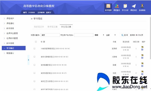Check the box for the 09:49 note
Viewport: 151px width, 91px height.
point(34,65)
